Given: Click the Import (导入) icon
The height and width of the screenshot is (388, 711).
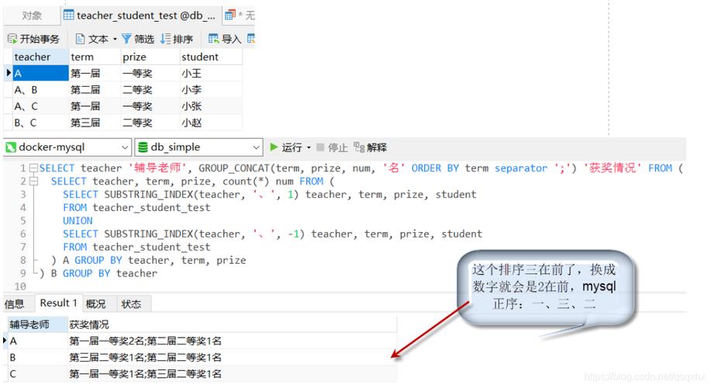Looking at the screenshot, I should 213,39.
